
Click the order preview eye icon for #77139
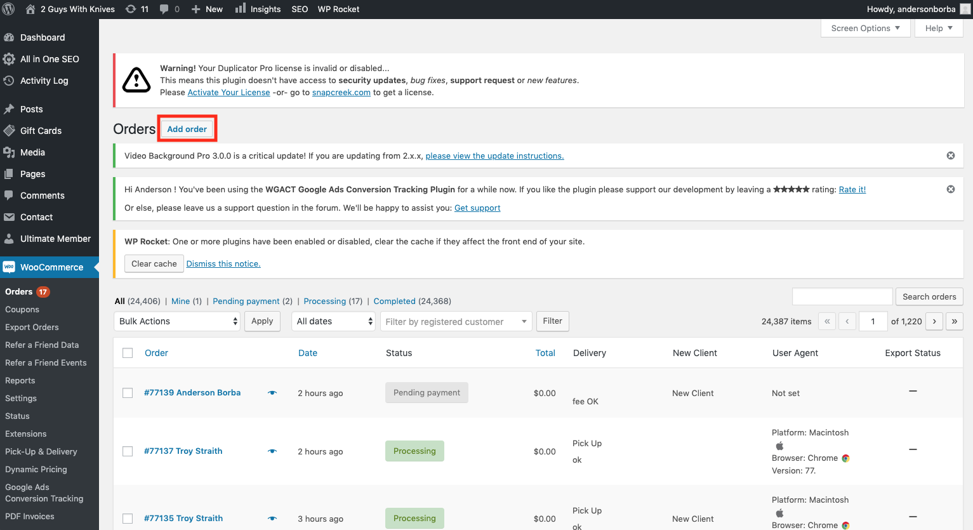coord(272,393)
